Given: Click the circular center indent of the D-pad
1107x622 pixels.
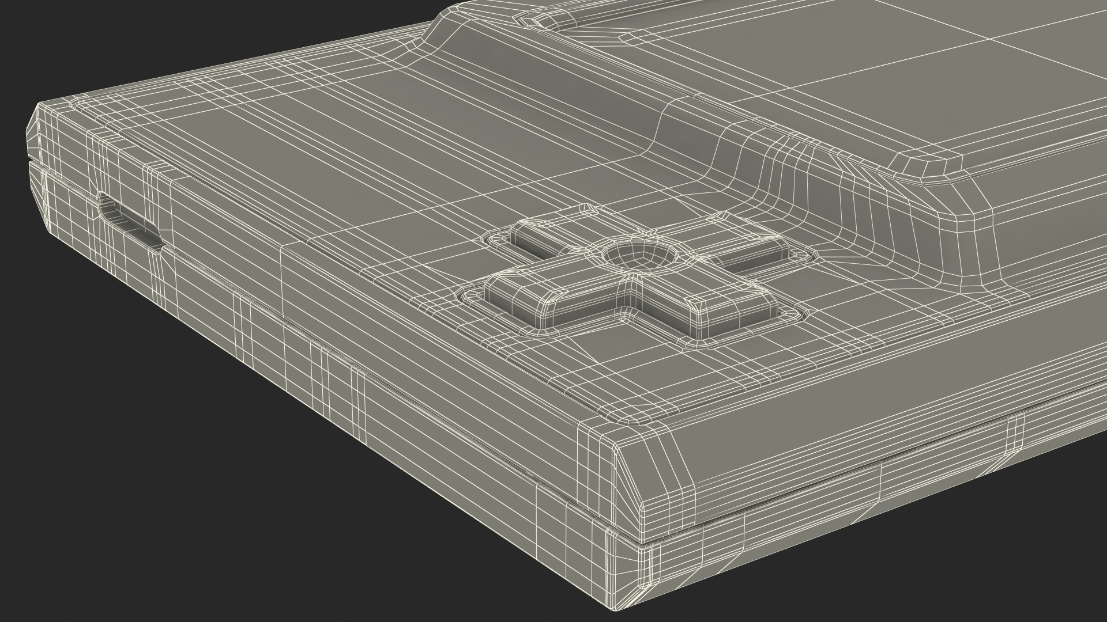Looking at the screenshot, I should (641, 255).
